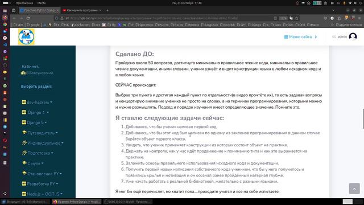Image resolution: width=364 pixels, height=205 pixels.
Task: Expand the Индивидуальное sidebar section
Action: (43, 143)
